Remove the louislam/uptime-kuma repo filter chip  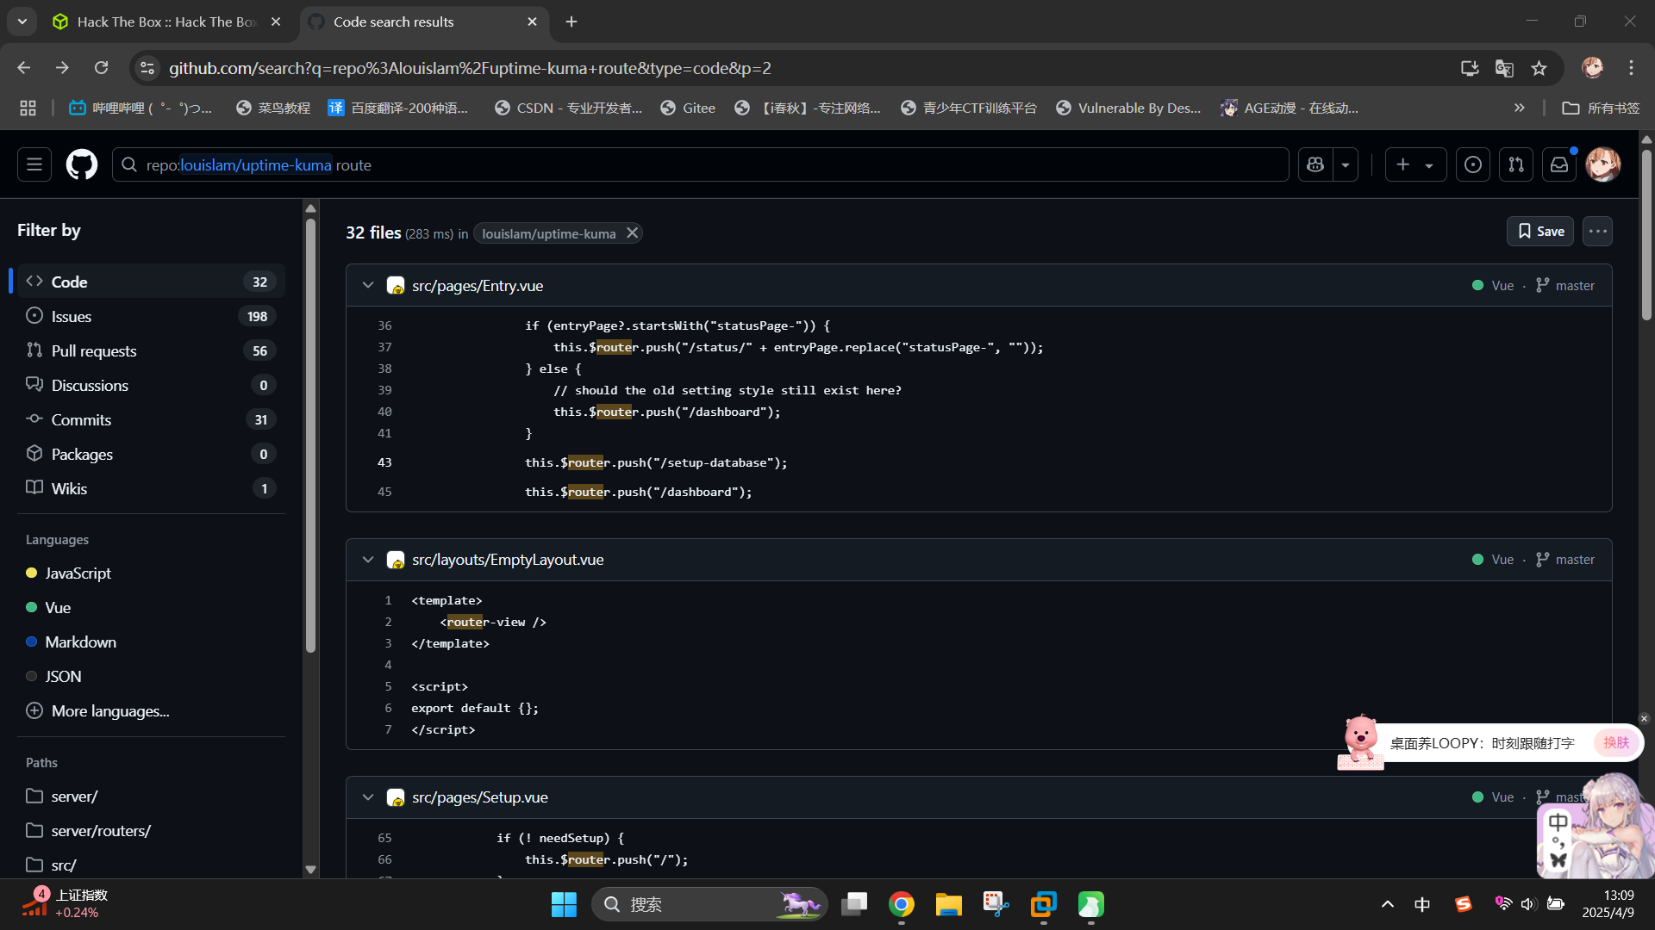click(x=632, y=233)
